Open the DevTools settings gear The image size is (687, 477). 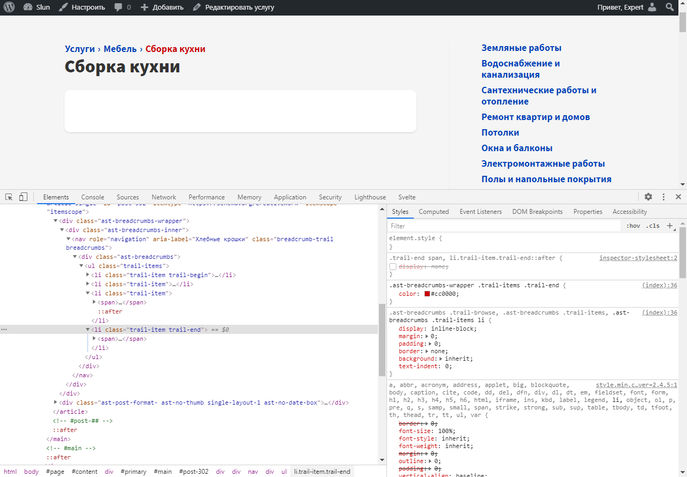click(648, 197)
